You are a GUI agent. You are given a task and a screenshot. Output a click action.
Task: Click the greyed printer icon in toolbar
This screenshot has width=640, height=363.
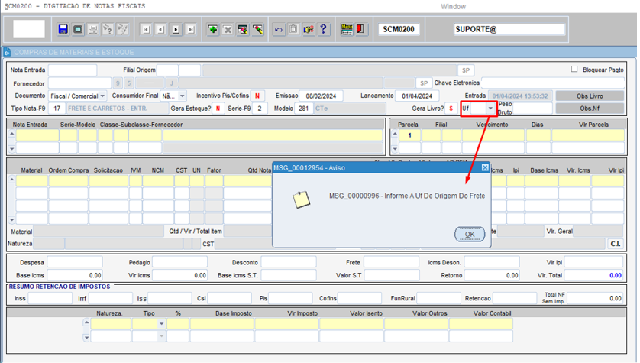coord(92,29)
